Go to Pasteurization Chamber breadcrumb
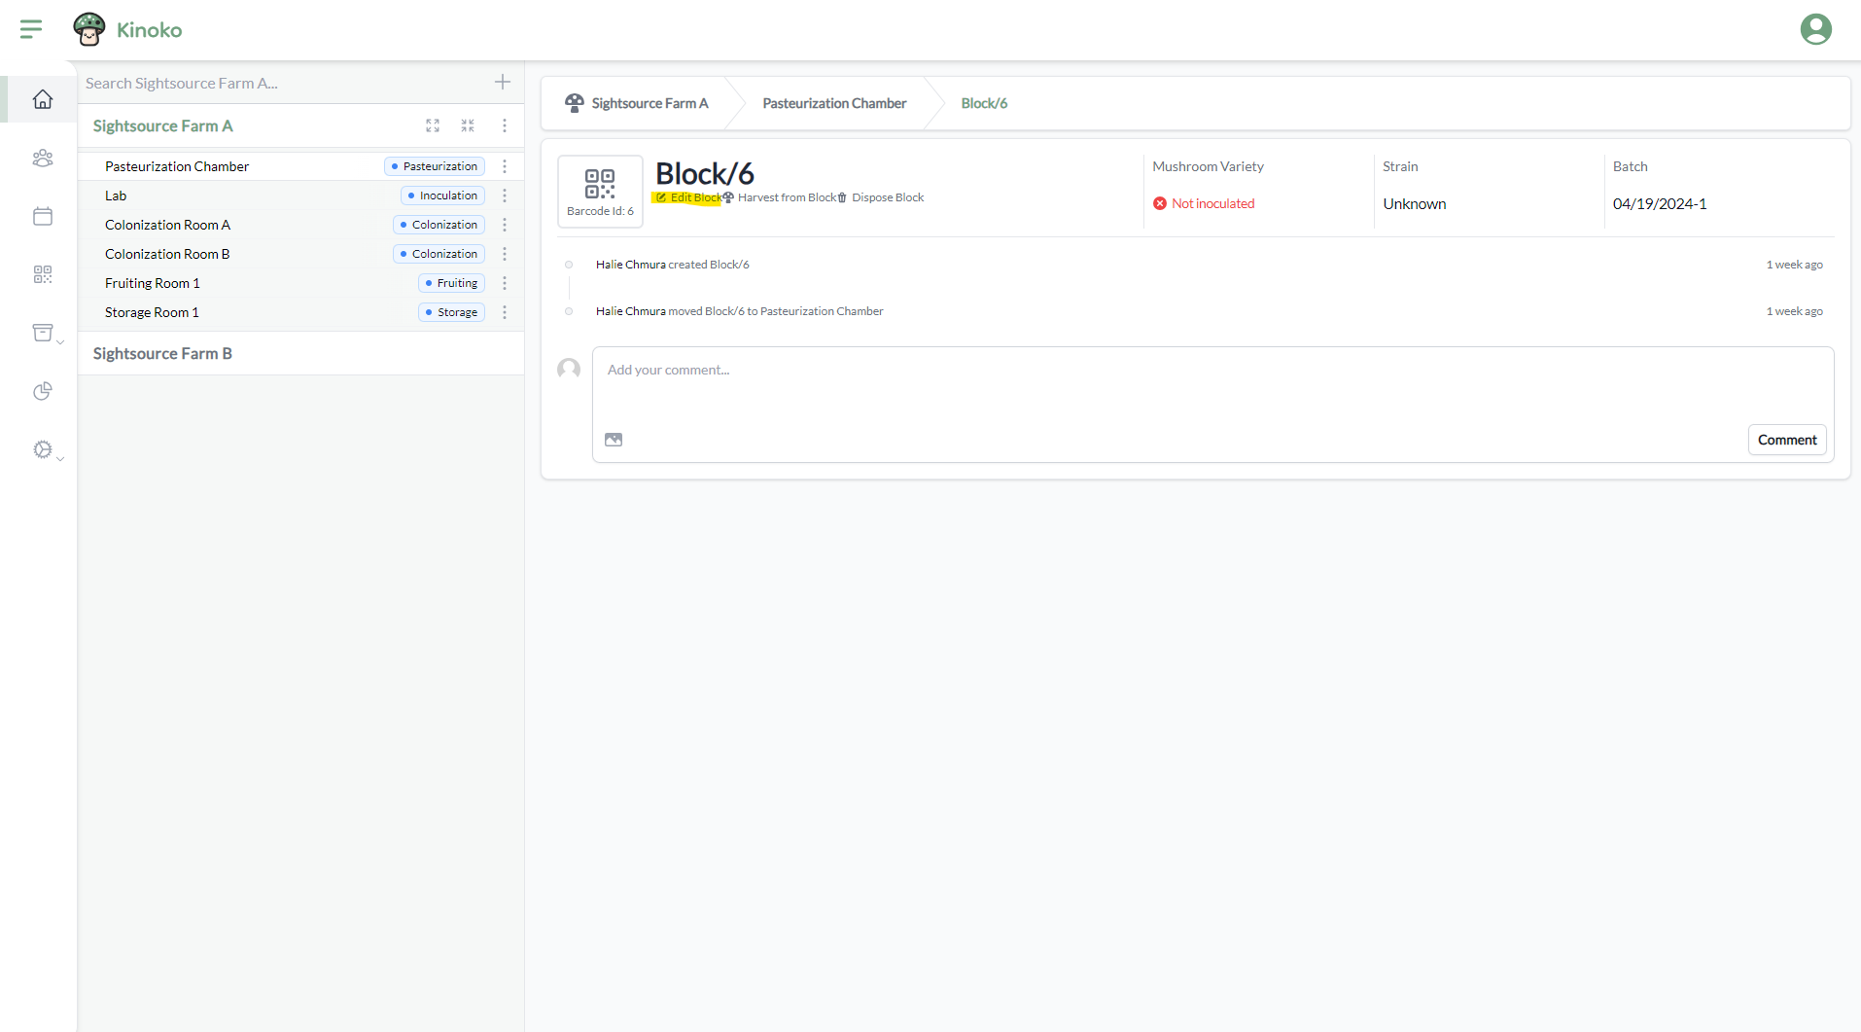The image size is (1861, 1032). 834,103
